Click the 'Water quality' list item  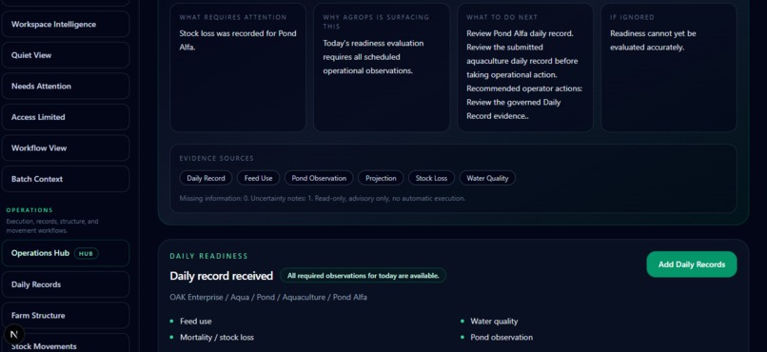point(494,322)
